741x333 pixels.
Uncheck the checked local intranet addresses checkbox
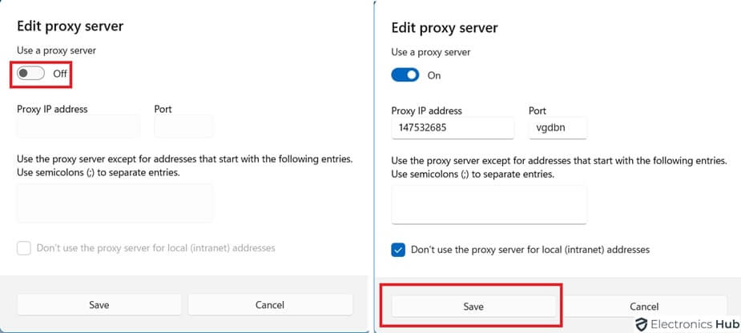point(398,250)
